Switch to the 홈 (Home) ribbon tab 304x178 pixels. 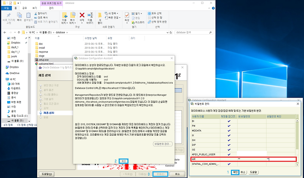click(x=16, y=8)
